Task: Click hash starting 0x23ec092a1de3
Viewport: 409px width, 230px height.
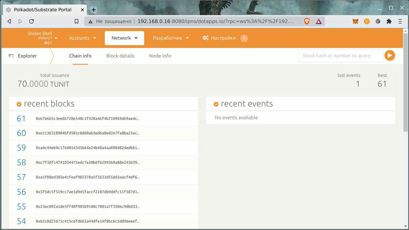Action: point(88,206)
